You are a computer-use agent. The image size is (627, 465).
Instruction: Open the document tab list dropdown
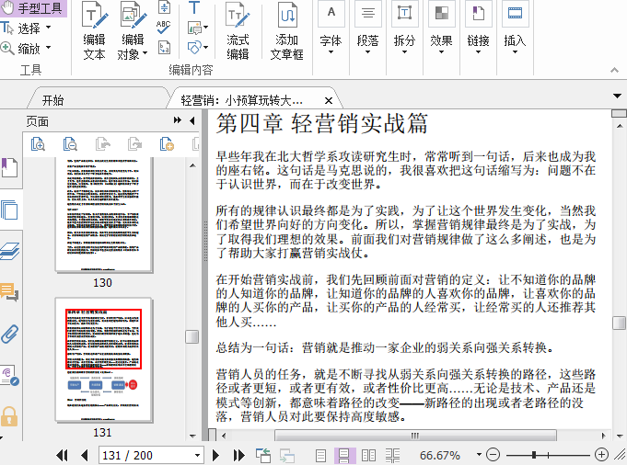(x=617, y=96)
